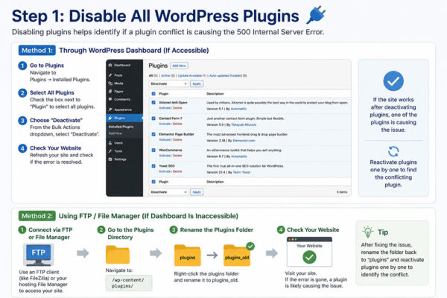Image resolution: width=447 pixels, height=298 pixels.
Task: Click the green check in Your Website window
Action: coord(309,257)
